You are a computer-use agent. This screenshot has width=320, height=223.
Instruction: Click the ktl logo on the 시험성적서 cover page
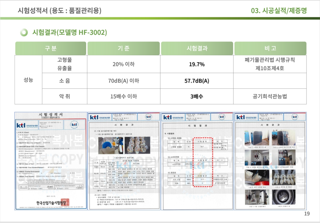(x=21, y=125)
